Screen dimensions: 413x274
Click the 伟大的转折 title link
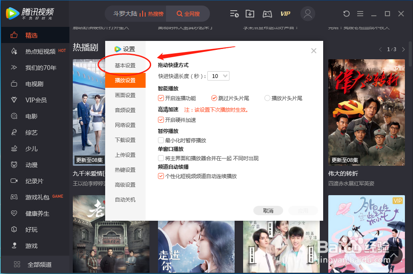[x=343, y=173]
